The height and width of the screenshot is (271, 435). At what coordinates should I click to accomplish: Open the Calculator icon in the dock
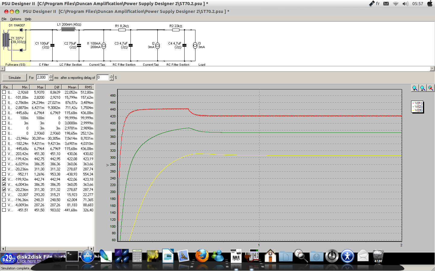click(137, 256)
